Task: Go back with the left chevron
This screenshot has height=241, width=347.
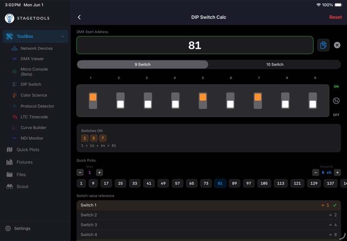Action: pos(79,17)
